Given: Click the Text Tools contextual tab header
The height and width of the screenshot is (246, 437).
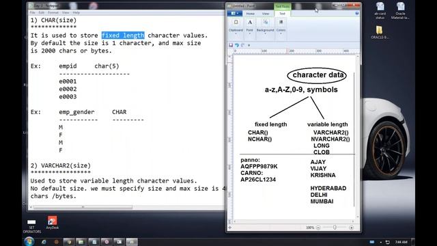Looking at the screenshot, I should (x=282, y=6).
